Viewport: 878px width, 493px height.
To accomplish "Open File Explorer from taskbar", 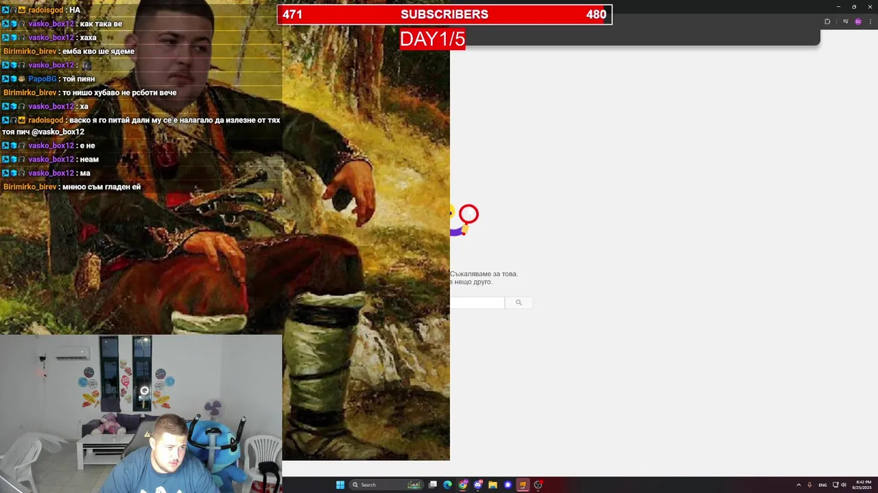I will tap(493, 485).
